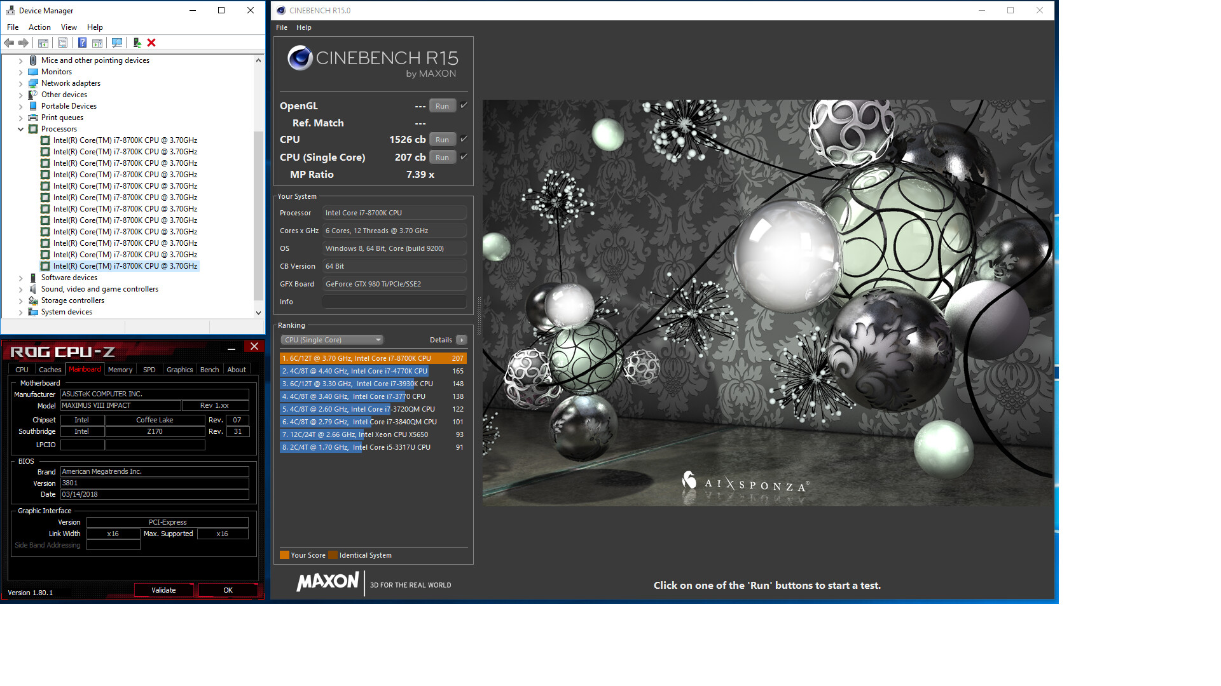This screenshot has width=1221, height=686.
Task: Click the blue Help question mark icon
Action: [x=82, y=43]
